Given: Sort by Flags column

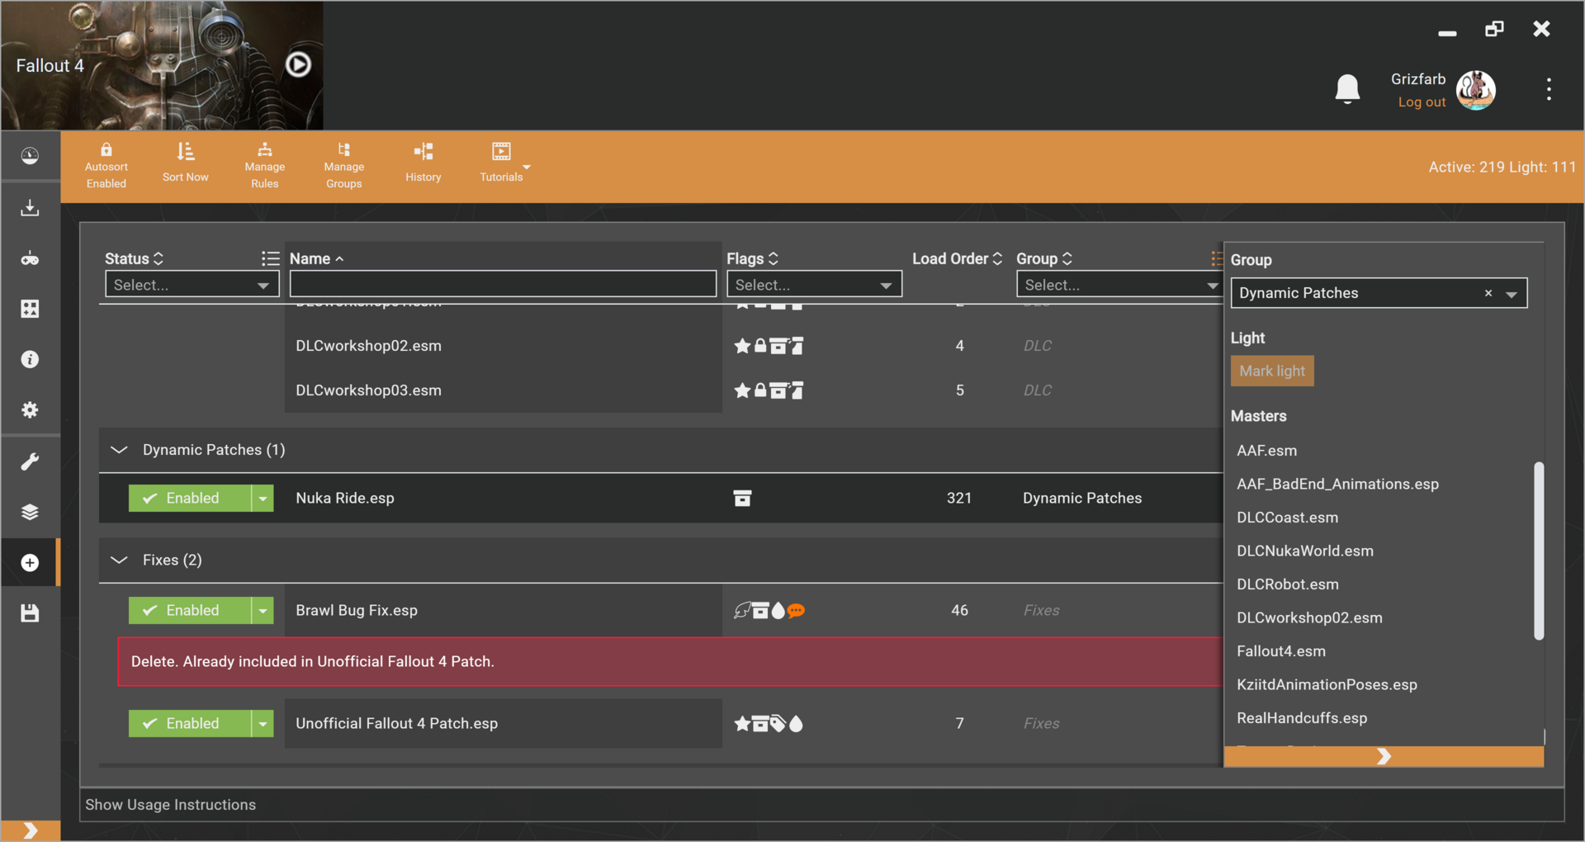Looking at the screenshot, I should coord(752,258).
